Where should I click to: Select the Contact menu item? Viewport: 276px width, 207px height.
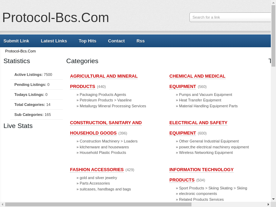point(116,41)
